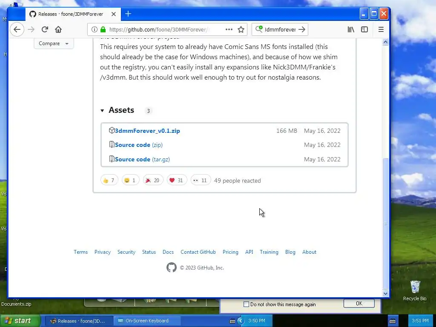Open the Windows Start menu
This screenshot has width=436, height=327.
(x=20, y=321)
